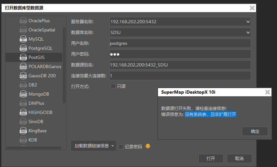This screenshot has height=167, width=277.
Task: Select the OracleSpatial database icon
Action: click(23, 30)
